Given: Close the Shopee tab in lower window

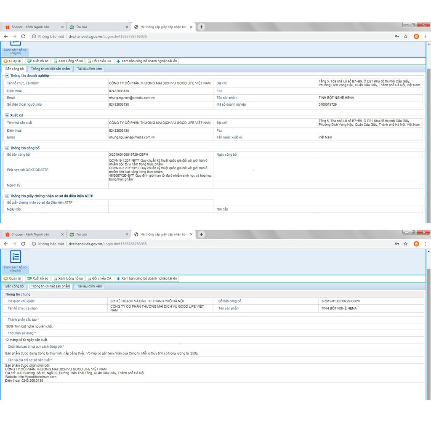Looking at the screenshot, I should pos(63,234).
